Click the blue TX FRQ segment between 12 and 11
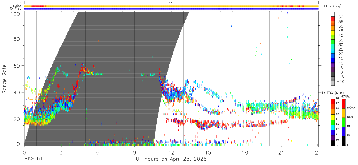Screen dimensions: 358x165 click(333, 132)
